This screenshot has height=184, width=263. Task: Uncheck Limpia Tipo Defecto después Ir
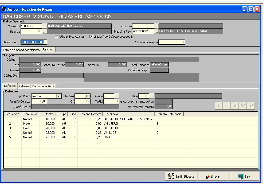pyautogui.click(x=91, y=37)
